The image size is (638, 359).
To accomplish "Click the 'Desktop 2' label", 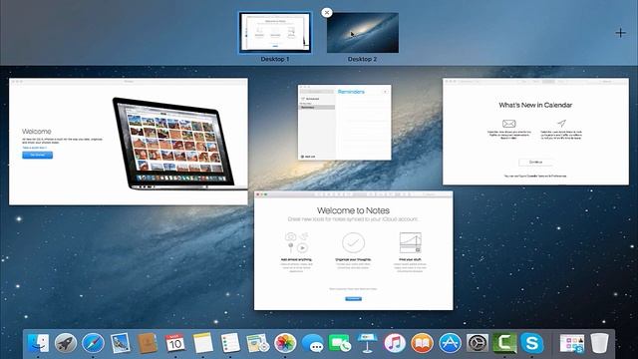I will [362, 59].
